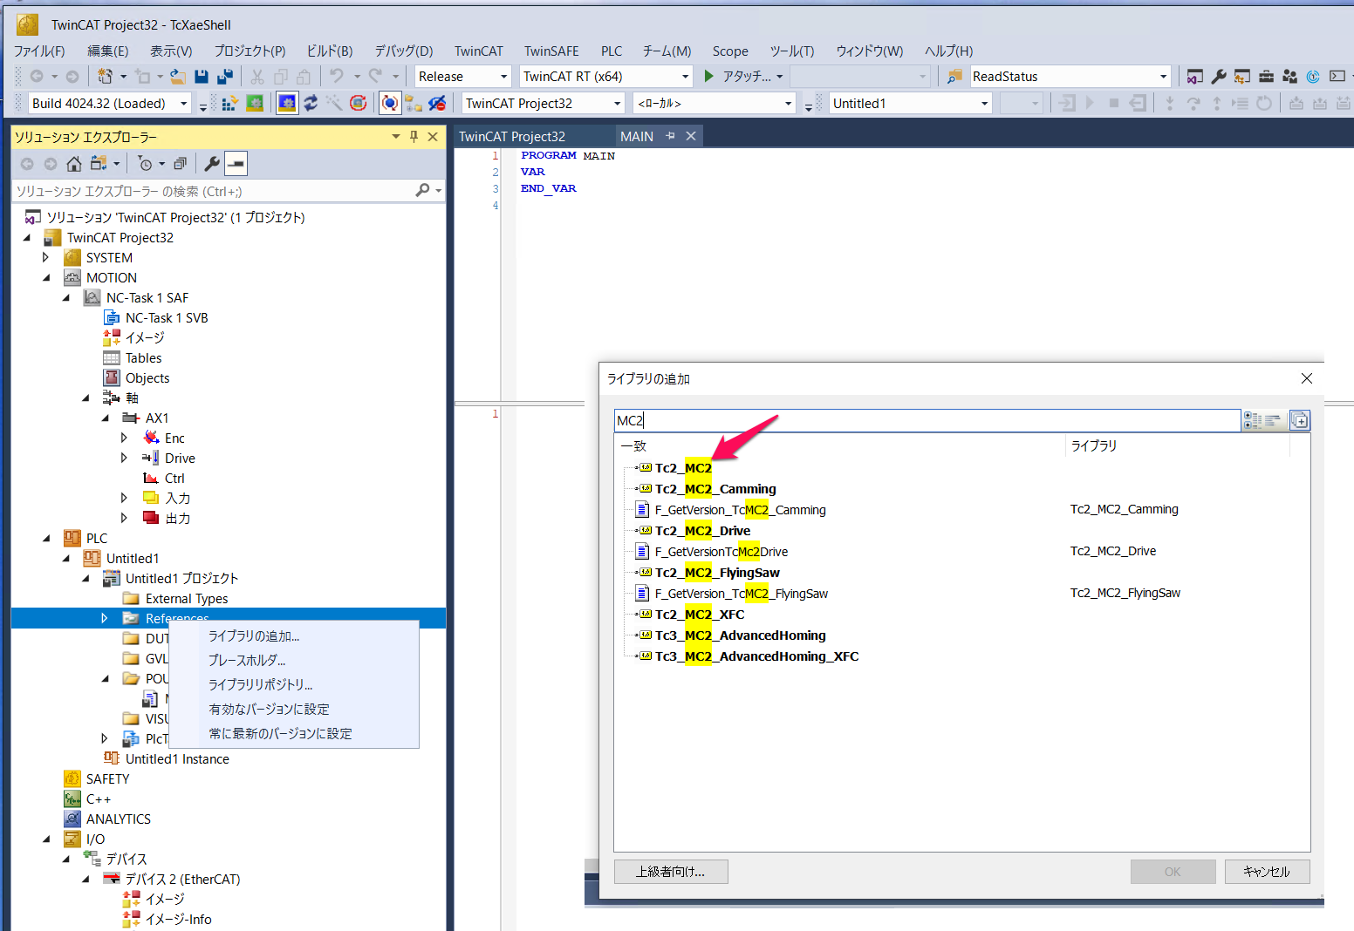Image resolution: width=1354 pixels, height=931 pixels.
Task: Open the PLC menu
Action: pos(612,51)
